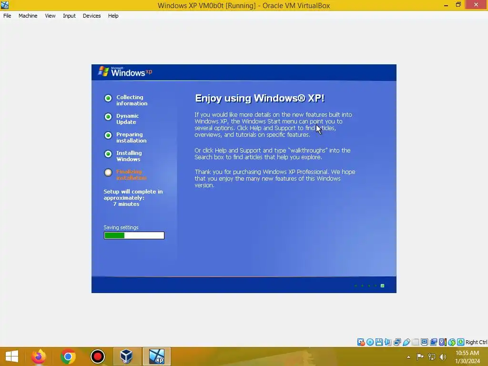Click the Windows XP logo in setup

(125, 71)
